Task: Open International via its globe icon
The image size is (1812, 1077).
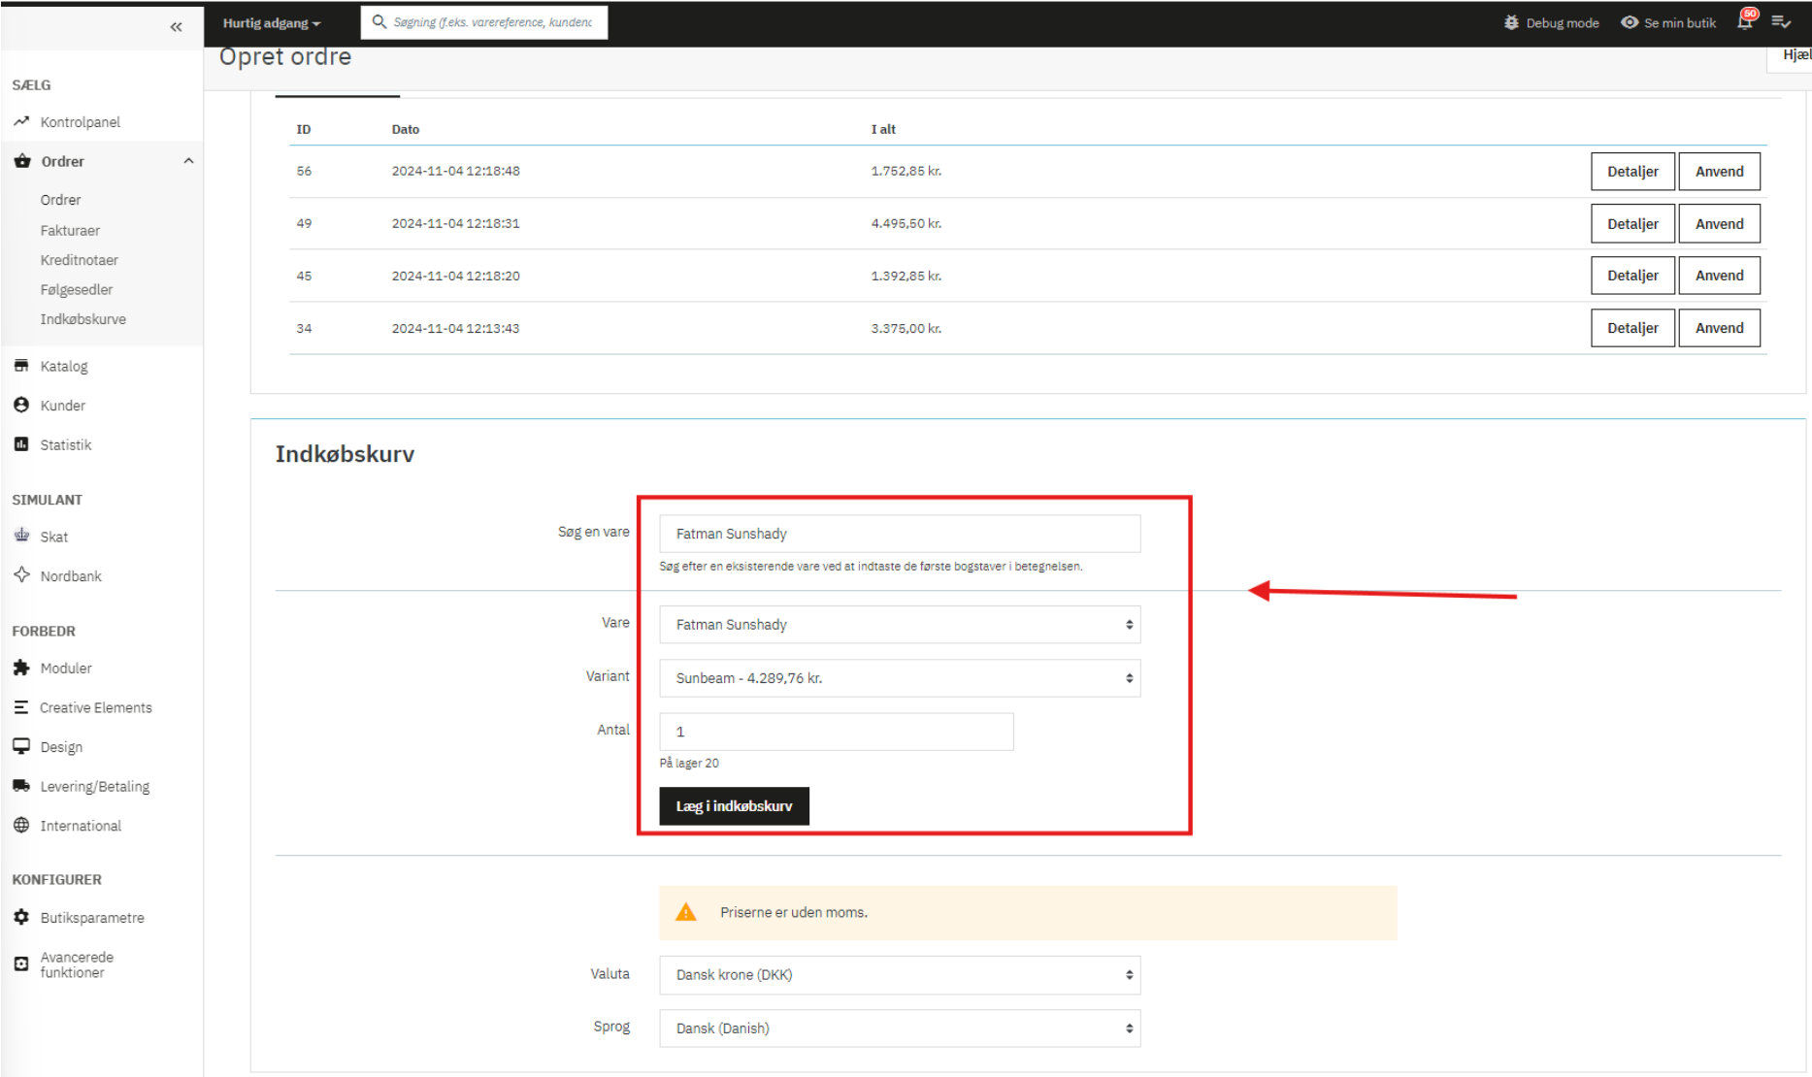Action: [21, 825]
